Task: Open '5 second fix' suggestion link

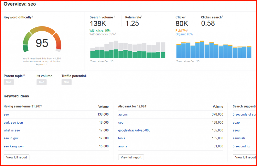Action: click(x=241, y=146)
